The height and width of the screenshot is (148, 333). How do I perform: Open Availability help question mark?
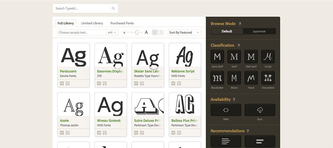pyautogui.click(x=234, y=100)
